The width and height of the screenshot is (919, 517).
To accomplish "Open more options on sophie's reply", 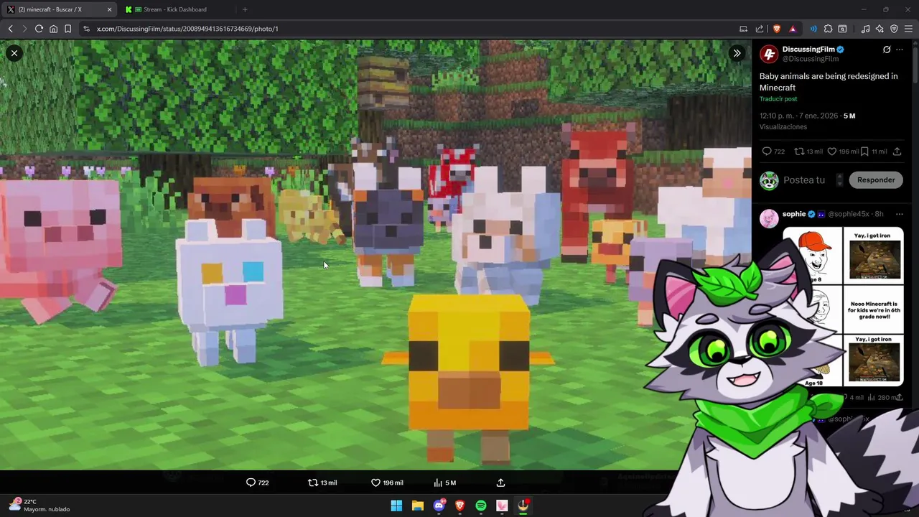I will pyautogui.click(x=900, y=214).
